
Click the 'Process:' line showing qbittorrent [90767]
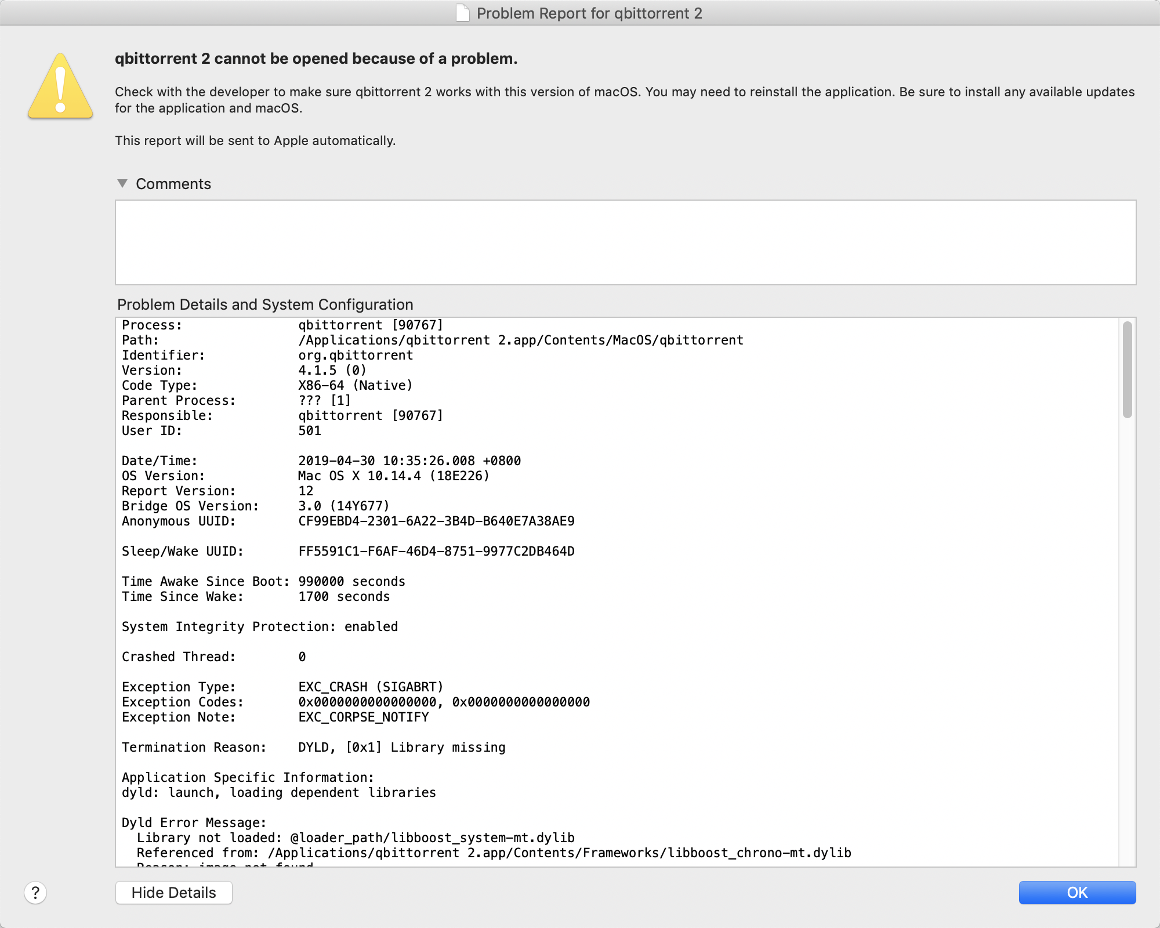(x=282, y=325)
